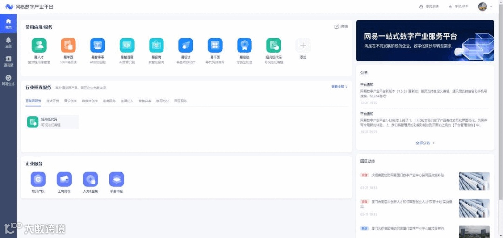Launch the 易启航 medal app icon
Screen dimensions: 503x238
point(245,45)
